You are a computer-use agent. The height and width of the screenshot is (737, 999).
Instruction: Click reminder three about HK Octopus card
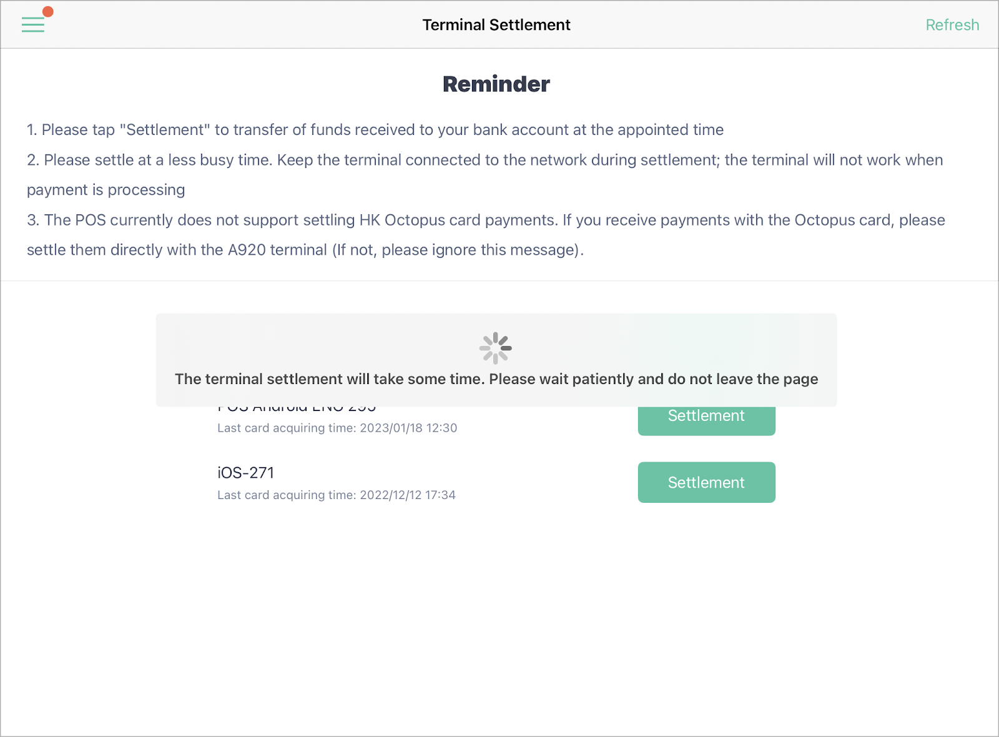tap(486, 220)
